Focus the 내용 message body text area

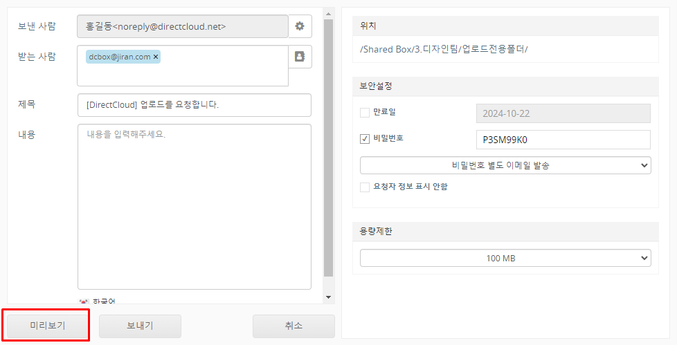tap(195, 207)
